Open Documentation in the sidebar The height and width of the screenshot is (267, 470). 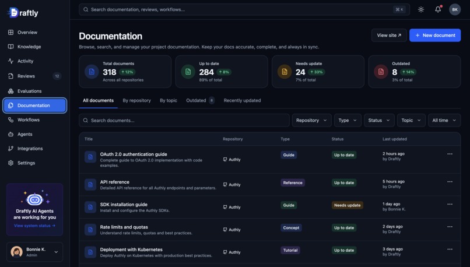35,106
